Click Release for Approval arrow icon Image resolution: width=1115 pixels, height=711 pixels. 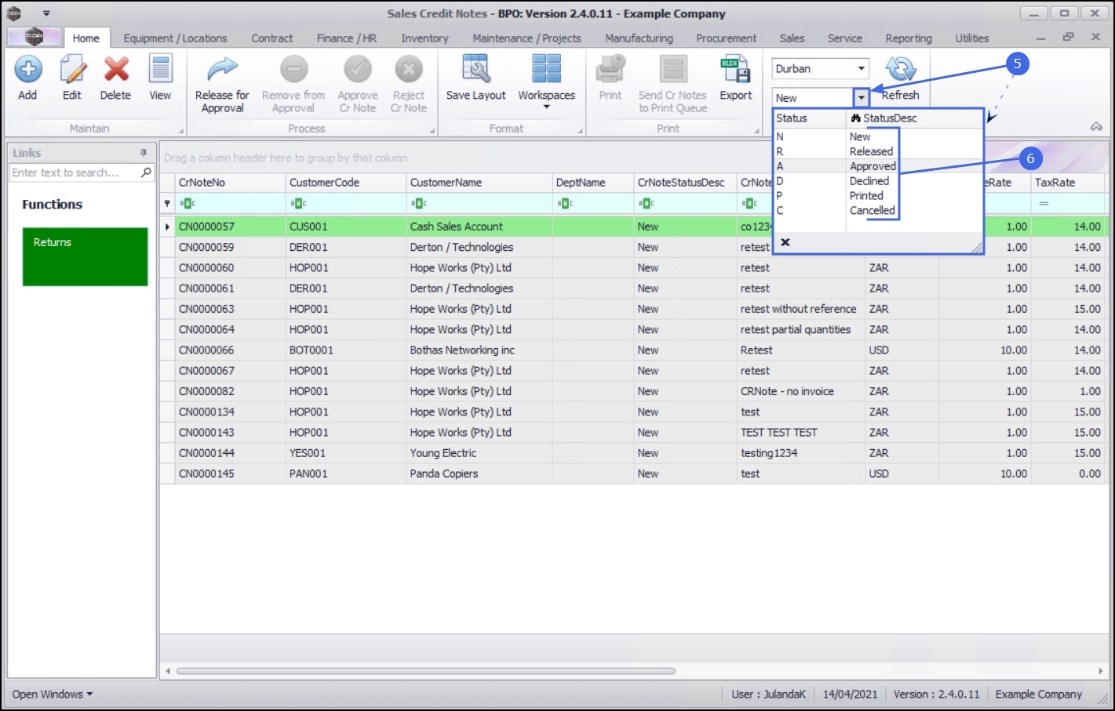click(x=222, y=70)
